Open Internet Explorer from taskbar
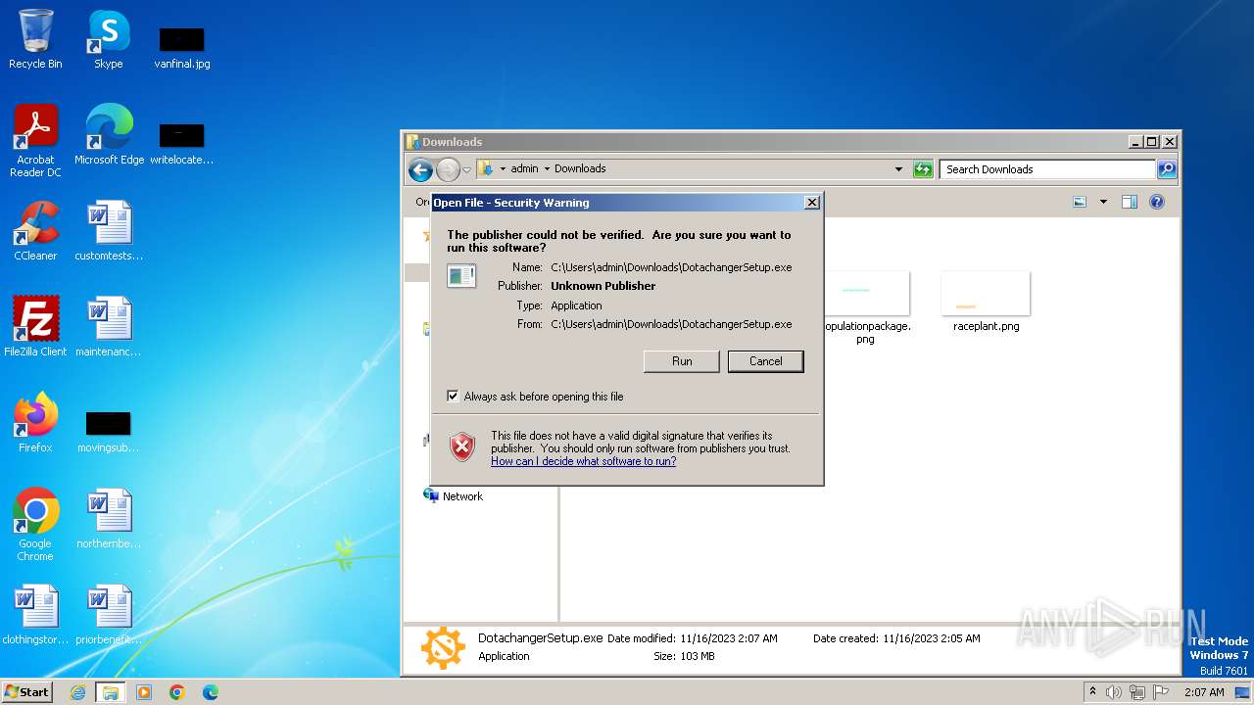The width and height of the screenshot is (1254, 705). [78, 692]
